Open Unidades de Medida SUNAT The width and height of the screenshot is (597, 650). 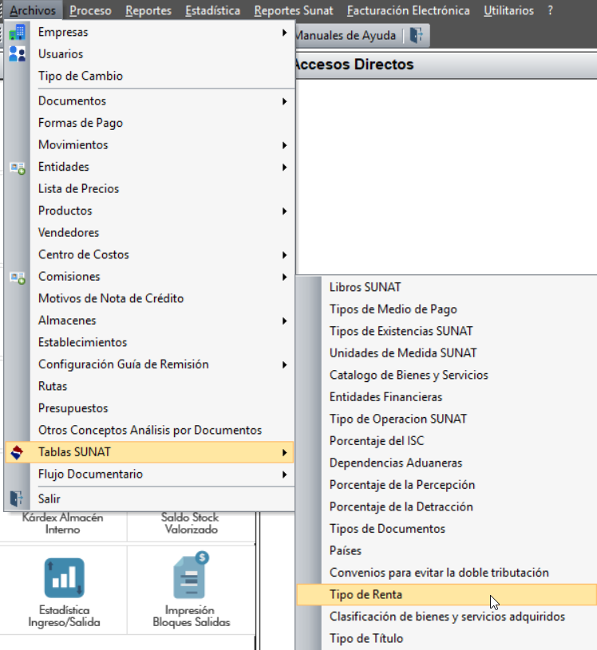[446, 353]
